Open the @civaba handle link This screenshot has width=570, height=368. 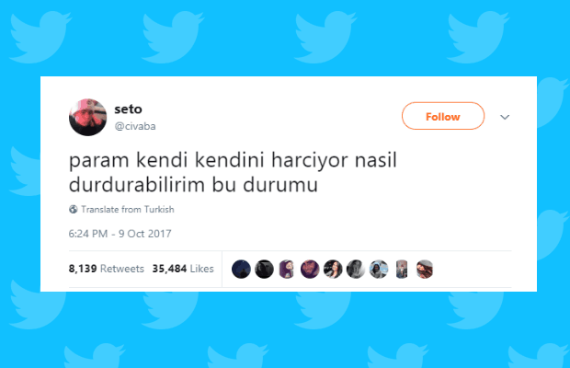[x=135, y=126]
